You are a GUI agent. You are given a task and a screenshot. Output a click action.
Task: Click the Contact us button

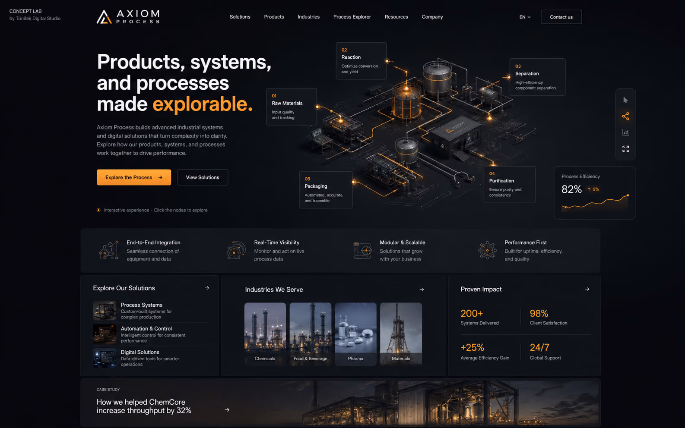tap(561, 17)
